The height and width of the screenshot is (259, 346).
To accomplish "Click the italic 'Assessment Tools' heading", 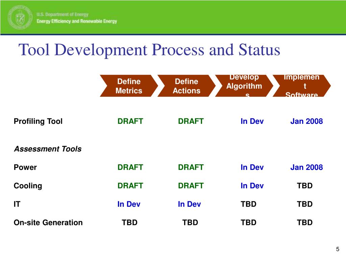I will (48, 149).
